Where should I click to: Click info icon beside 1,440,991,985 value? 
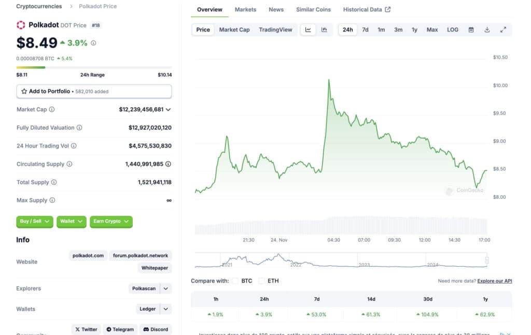pos(168,164)
